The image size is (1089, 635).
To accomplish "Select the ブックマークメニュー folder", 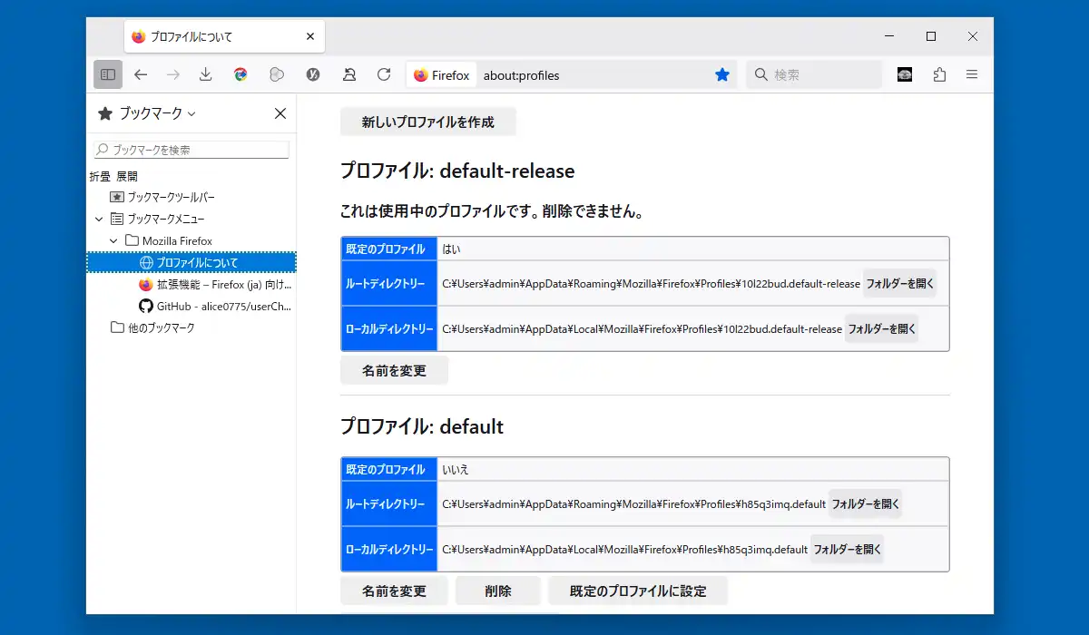I will [158, 219].
